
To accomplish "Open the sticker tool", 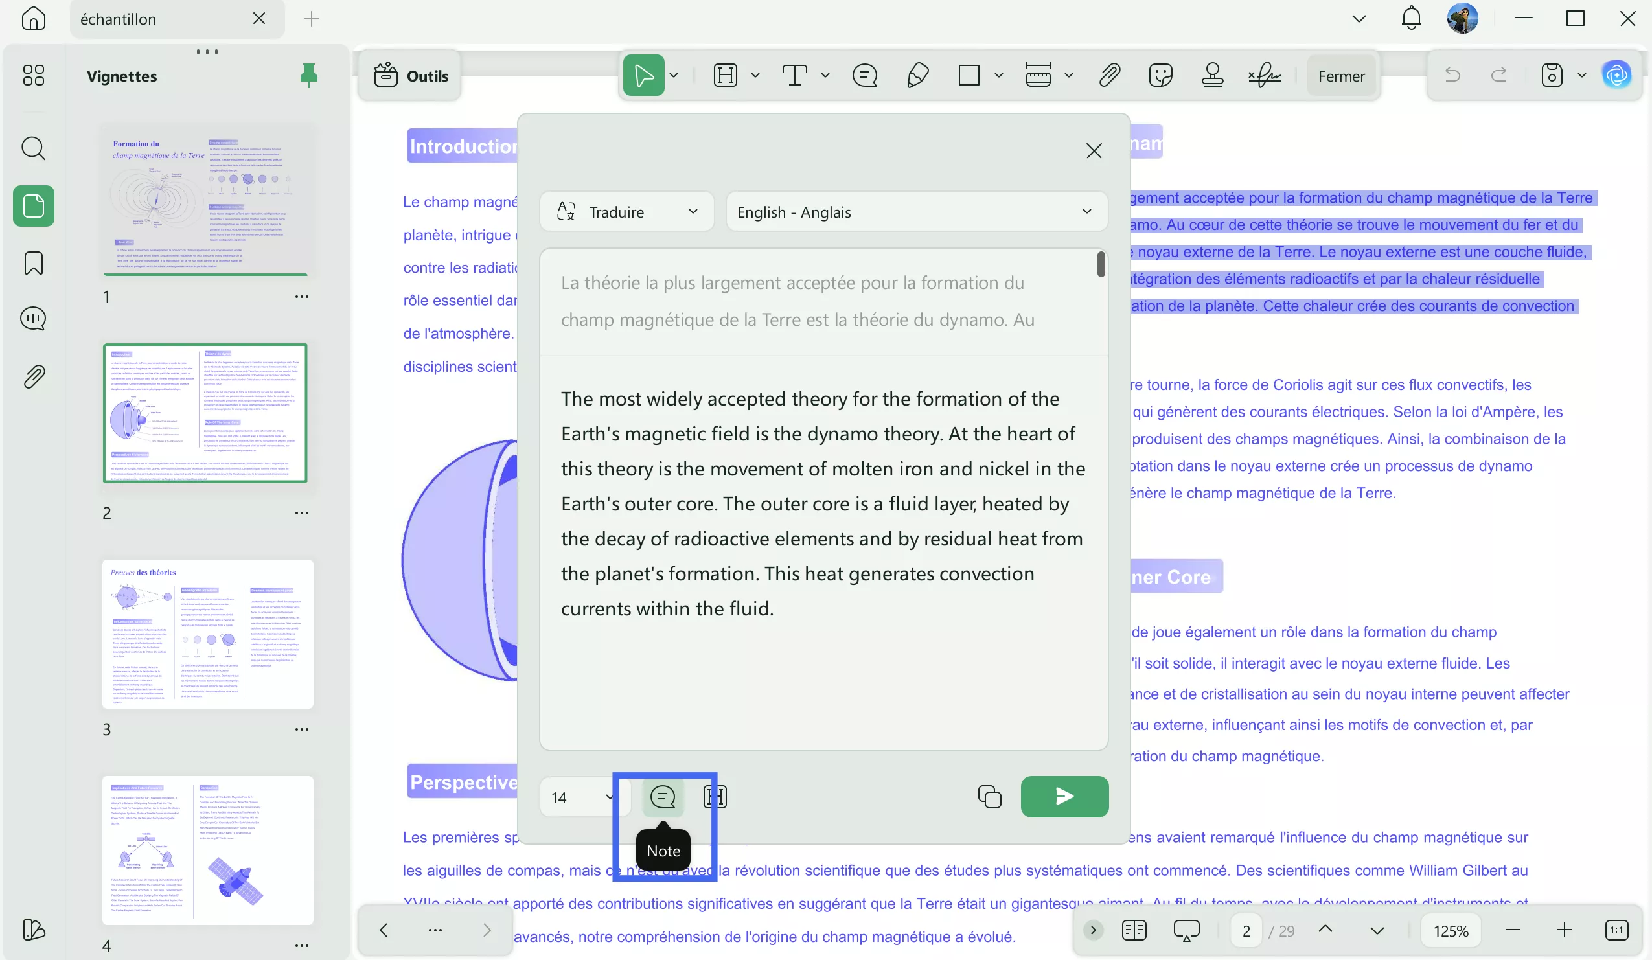I will coord(1161,75).
